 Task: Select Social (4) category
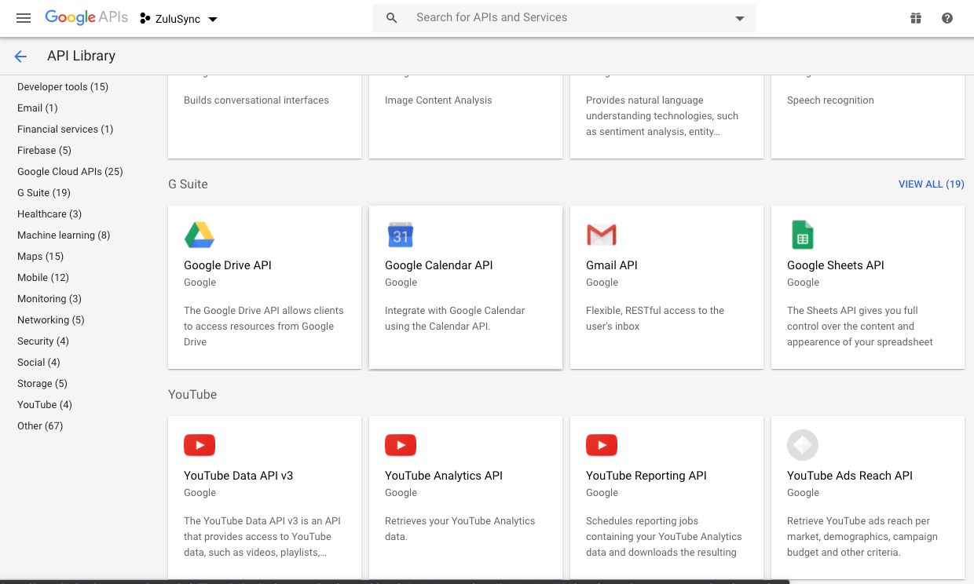click(38, 363)
